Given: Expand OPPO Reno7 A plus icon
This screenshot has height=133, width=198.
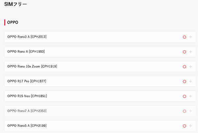Looking at the screenshot, I should coord(190,111).
